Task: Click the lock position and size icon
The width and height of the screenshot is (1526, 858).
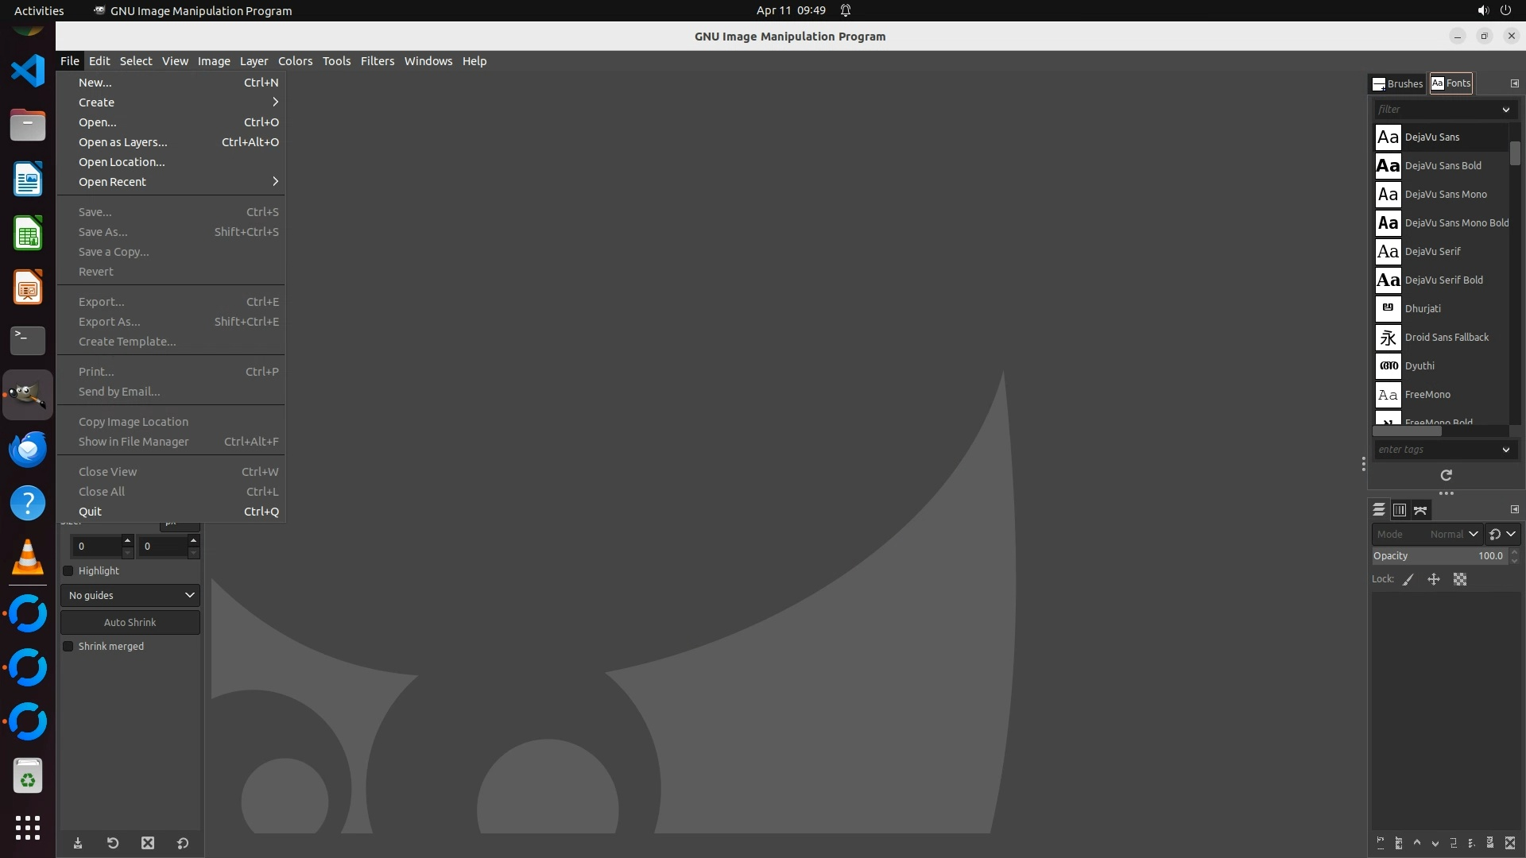Action: (x=1434, y=580)
